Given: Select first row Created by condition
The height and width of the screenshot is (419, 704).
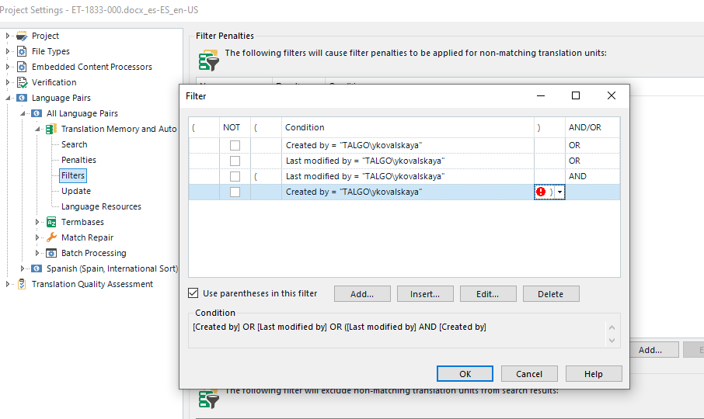Looking at the screenshot, I should [x=408, y=145].
